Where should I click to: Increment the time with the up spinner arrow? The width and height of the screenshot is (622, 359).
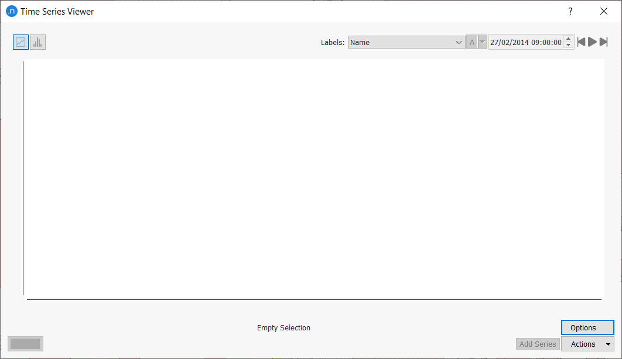(x=568, y=39)
